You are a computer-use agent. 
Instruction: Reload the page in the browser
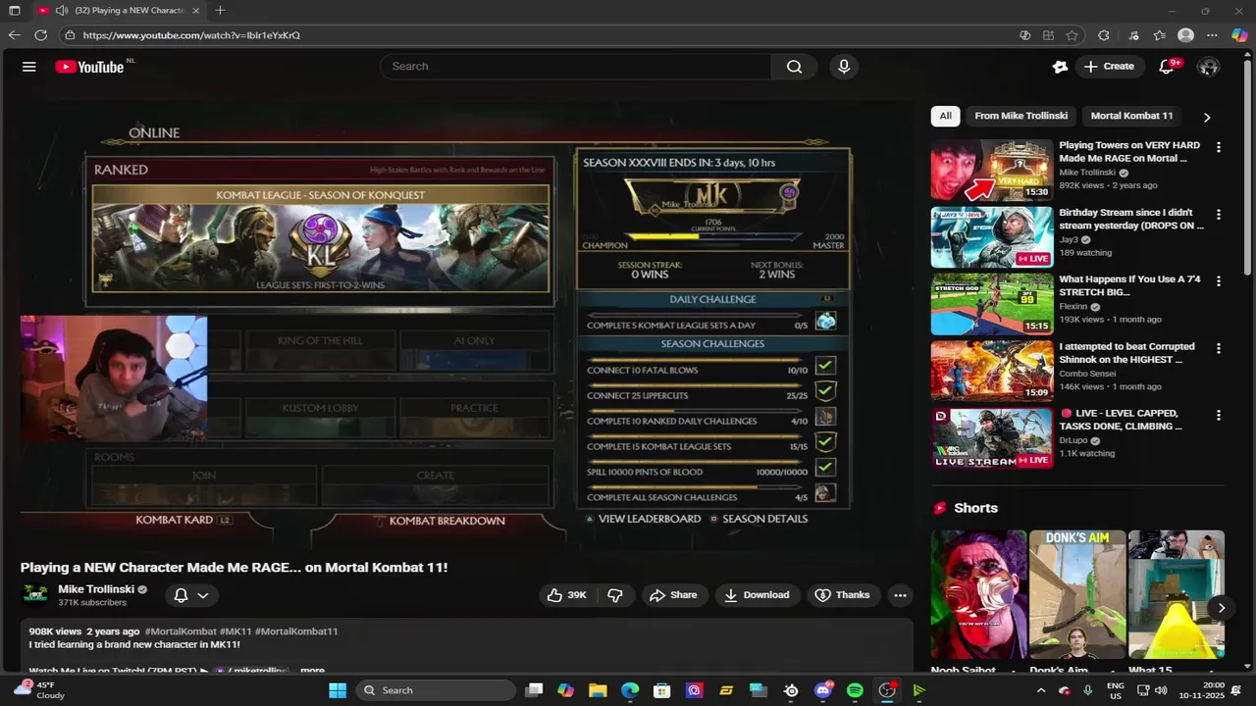40,35
